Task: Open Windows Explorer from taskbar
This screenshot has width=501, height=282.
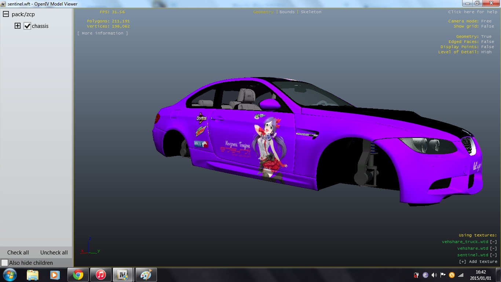Action: [32, 274]
